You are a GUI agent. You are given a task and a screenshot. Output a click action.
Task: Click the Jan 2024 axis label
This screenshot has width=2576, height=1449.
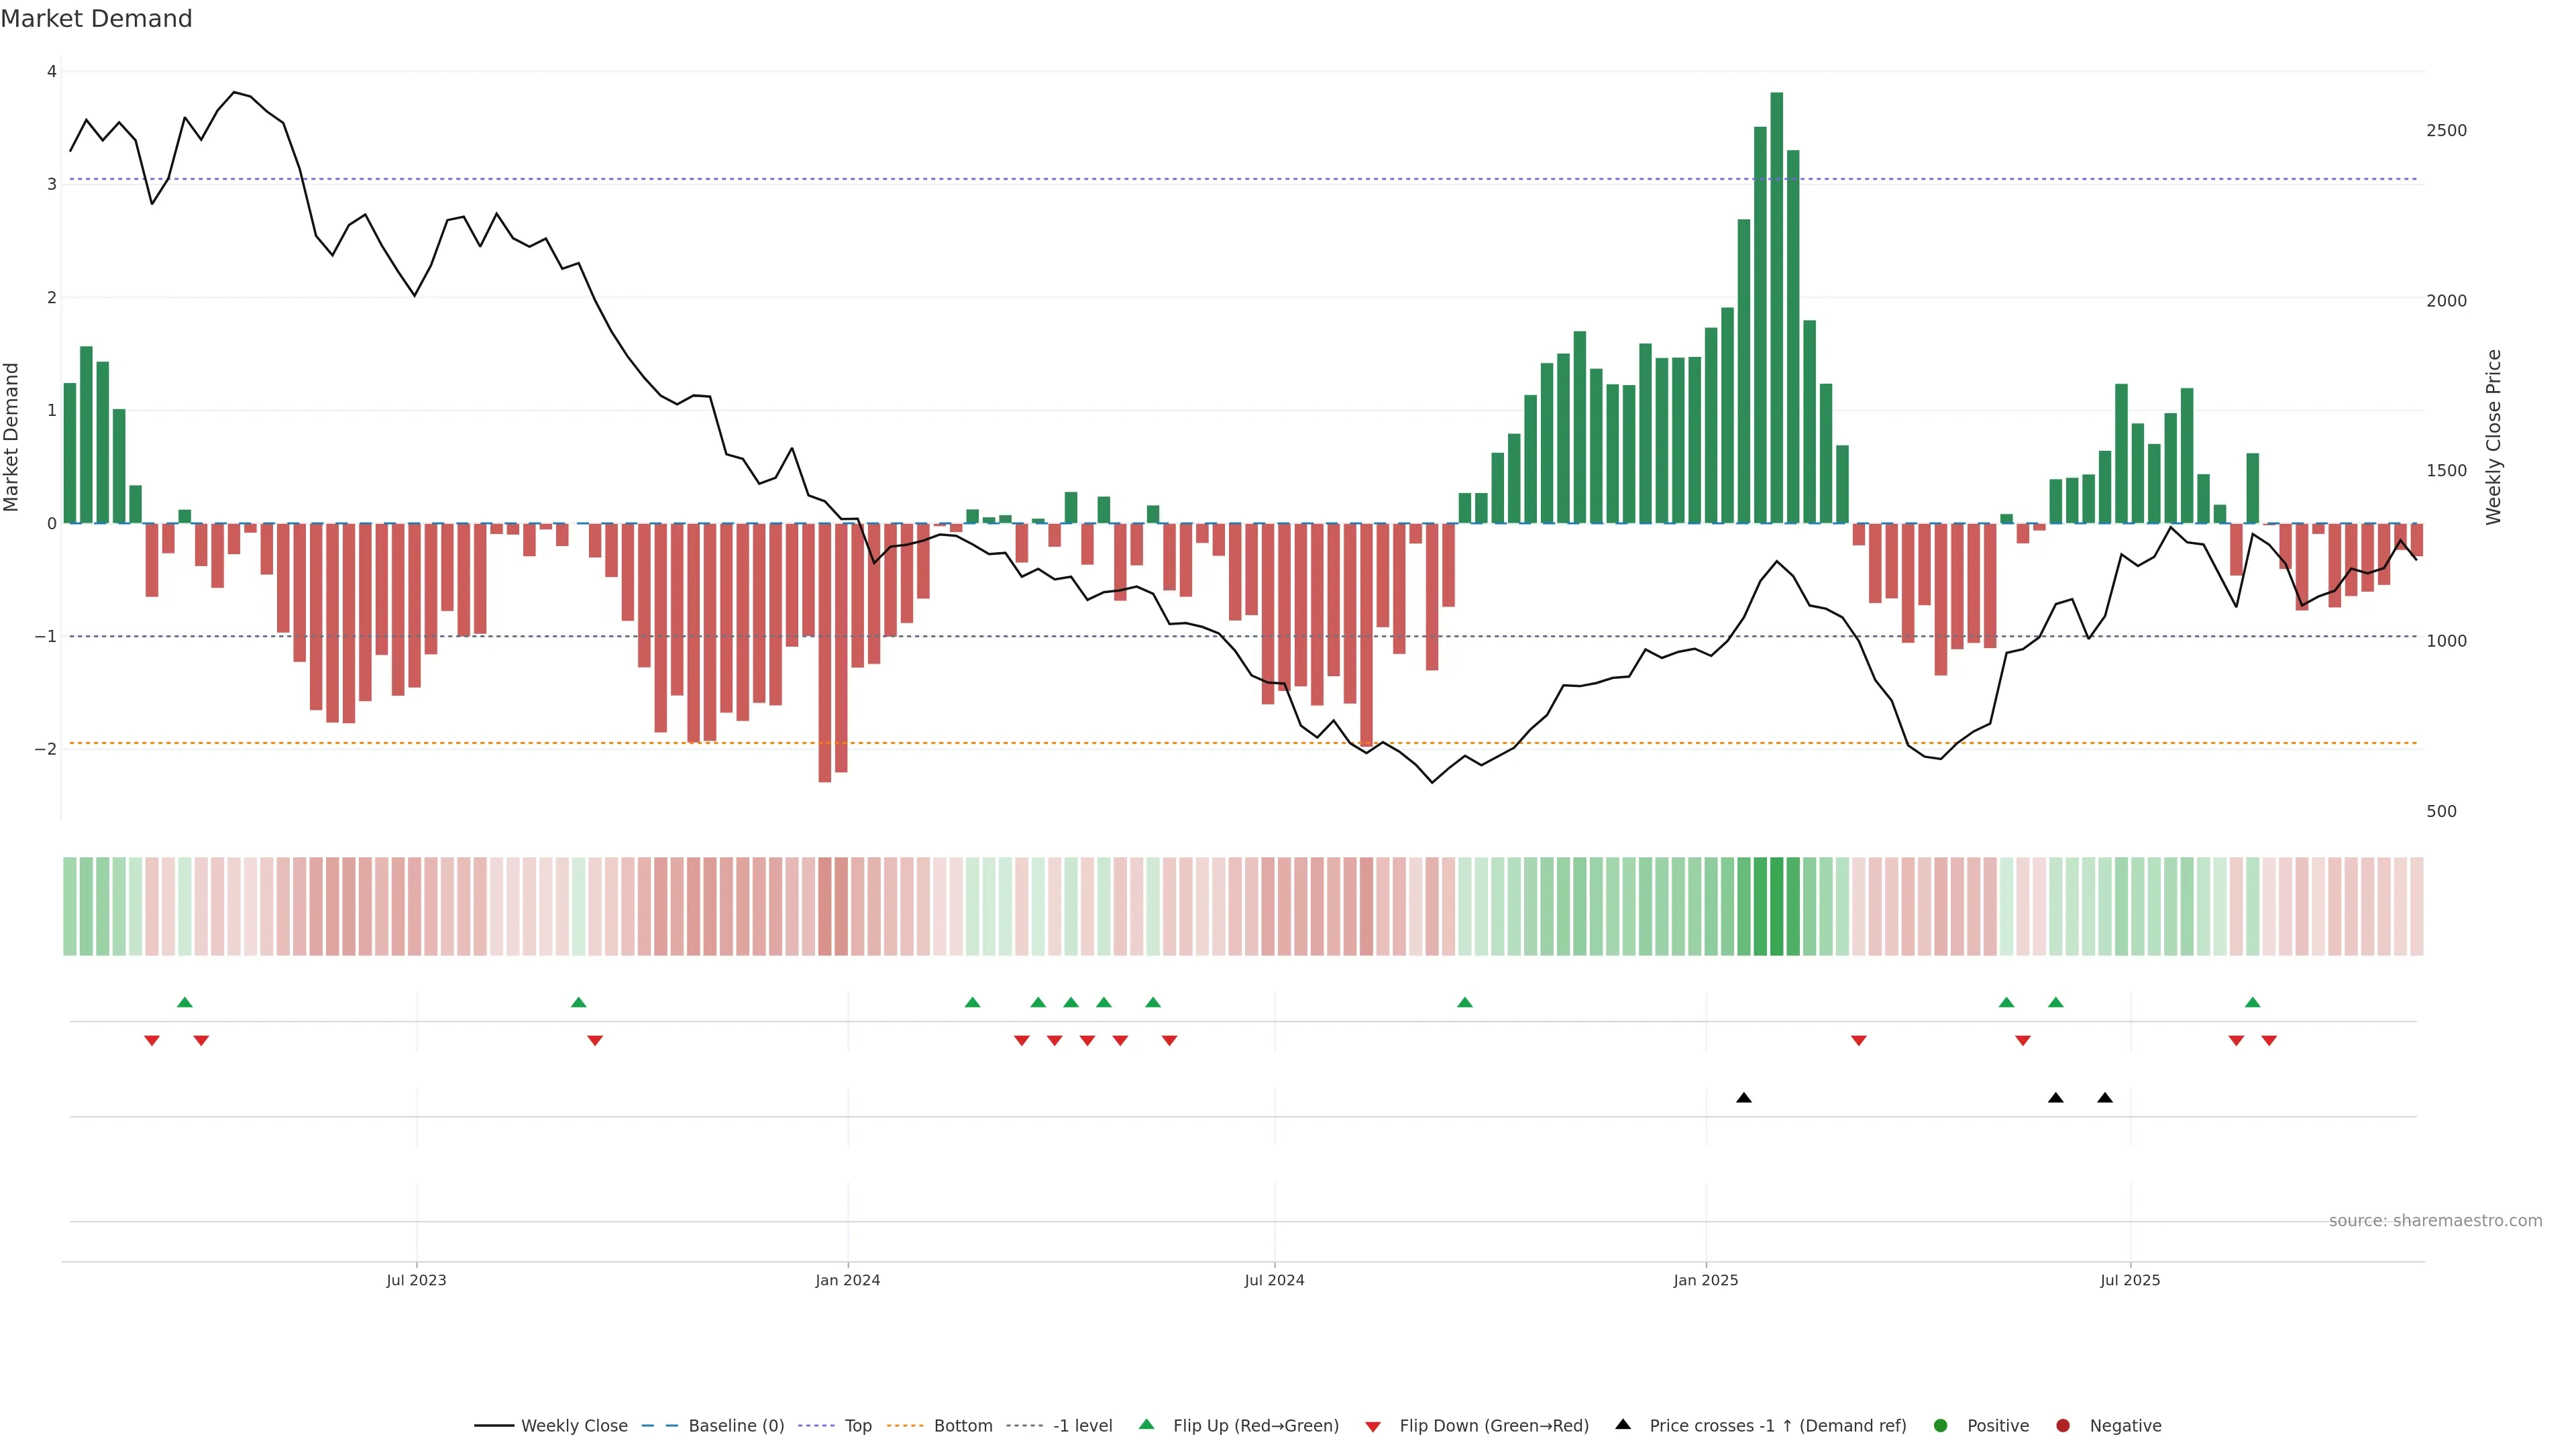click(848, 1281)
